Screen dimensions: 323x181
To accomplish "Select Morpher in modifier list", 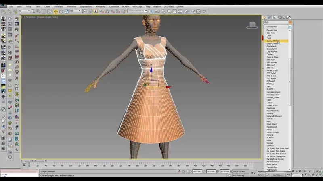I will click(270, 135).
